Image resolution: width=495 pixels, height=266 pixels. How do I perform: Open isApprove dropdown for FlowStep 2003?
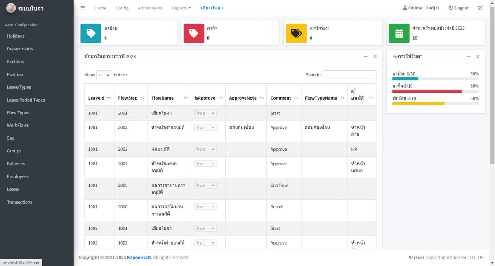coord(205,149)
